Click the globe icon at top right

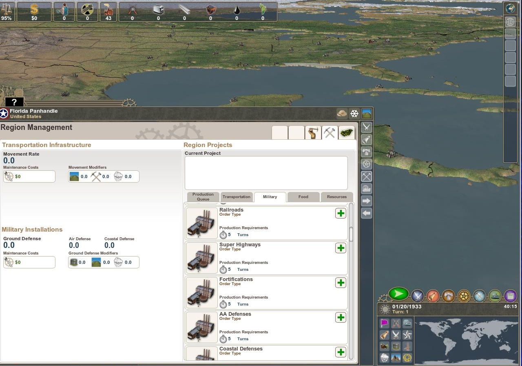[x=510, y=8]
